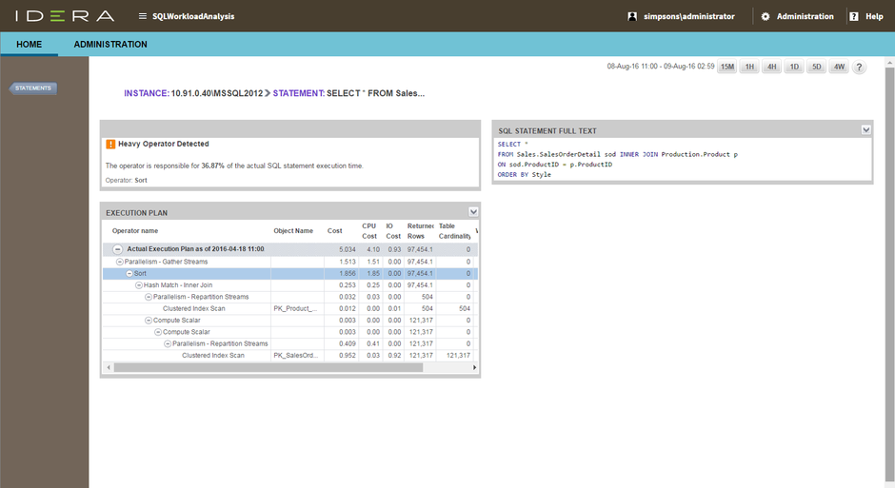Open the simpsons\administrator user menu
This screenshot has height=488, width=895.
pos(689,16)
